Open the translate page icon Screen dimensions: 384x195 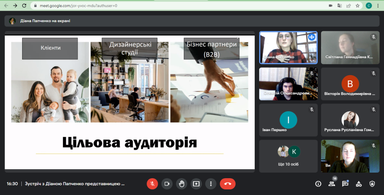(339, 6)
